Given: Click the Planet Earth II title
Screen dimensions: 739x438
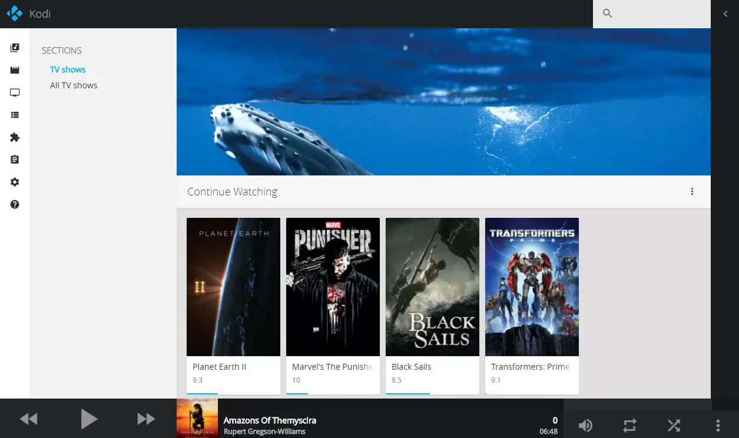Looking at the screenshot, I should click(x=219, y=367).
